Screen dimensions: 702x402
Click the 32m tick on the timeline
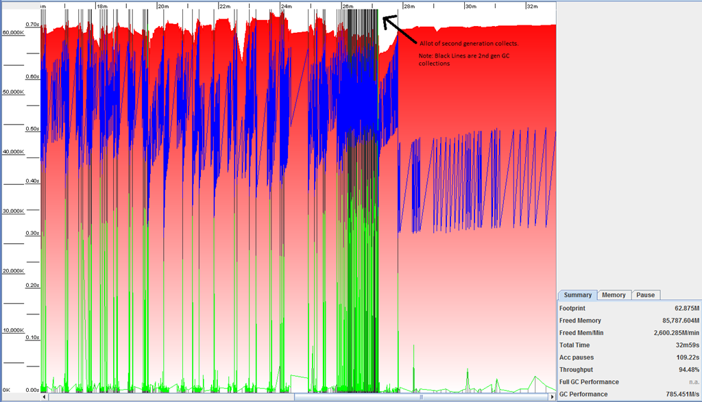531,6
